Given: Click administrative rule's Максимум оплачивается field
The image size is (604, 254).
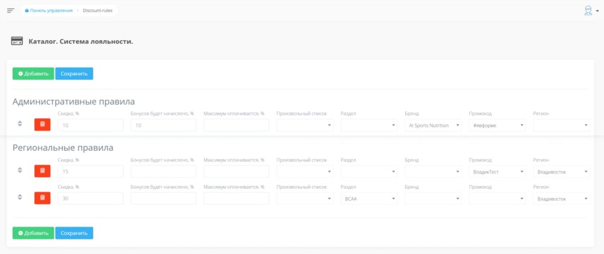Looking at the screenshot, I should 236,125.
